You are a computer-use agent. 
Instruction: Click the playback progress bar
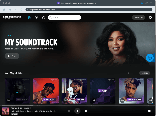click(x=78, y=106)
